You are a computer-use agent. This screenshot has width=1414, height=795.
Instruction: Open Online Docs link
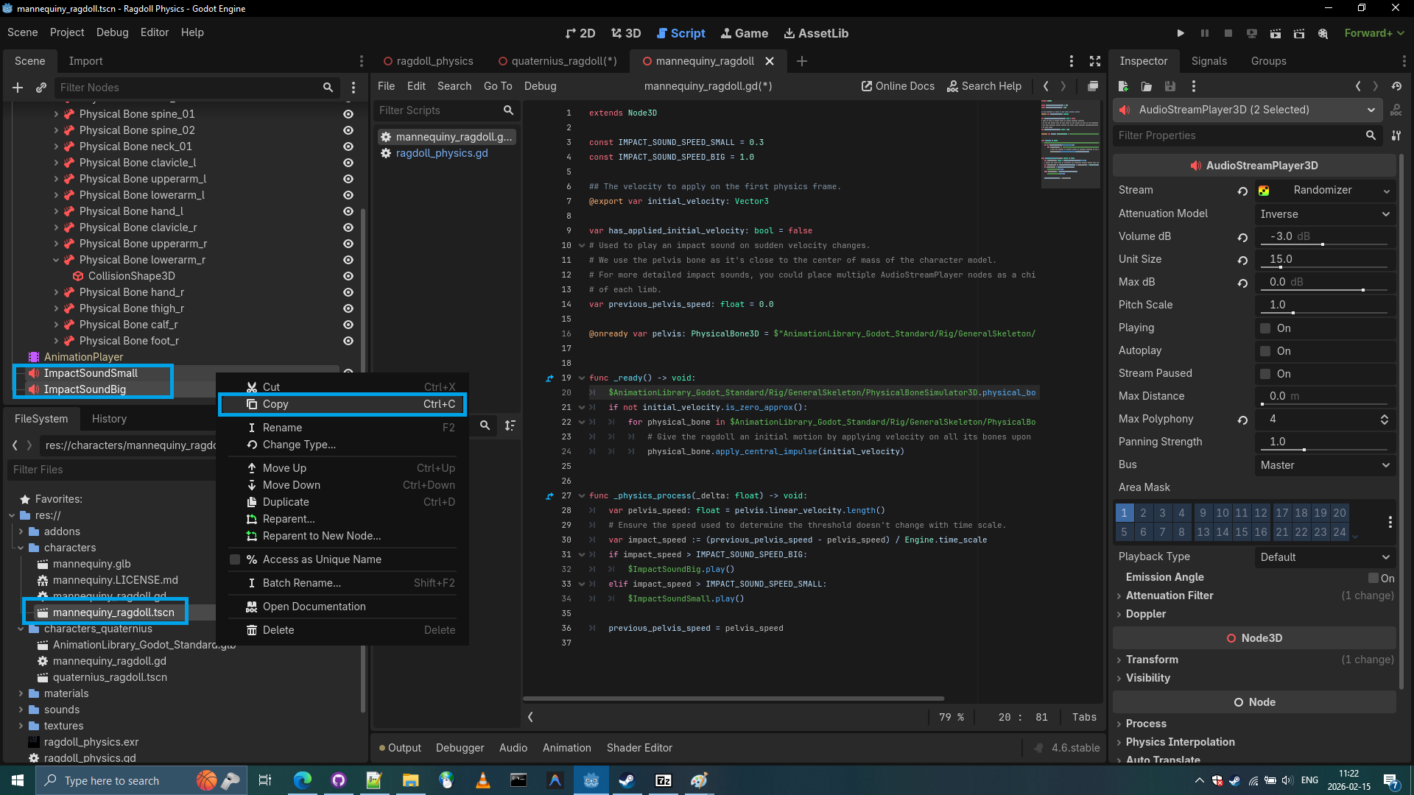(x=898, y=86)
